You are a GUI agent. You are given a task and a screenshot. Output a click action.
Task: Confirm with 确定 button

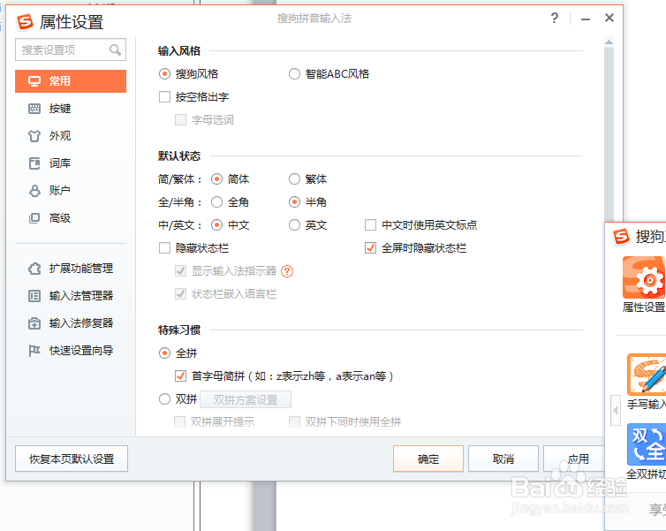[428, 459]
